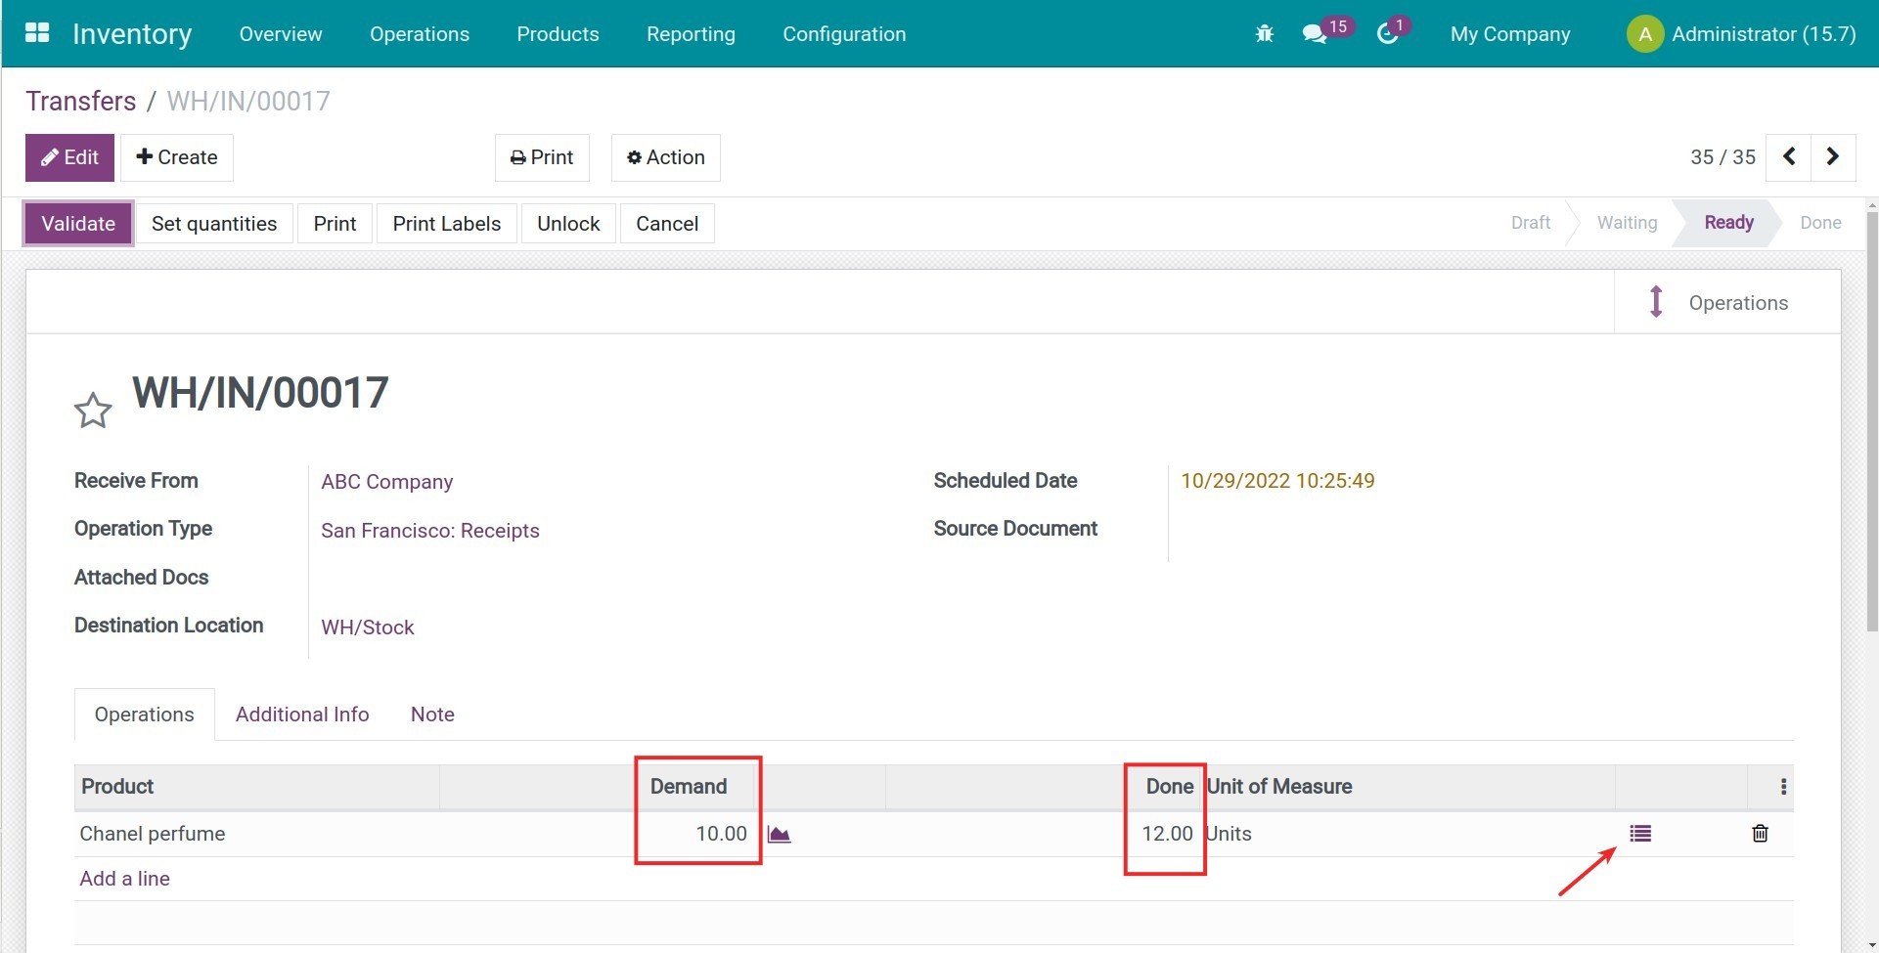The image size is (1879, 953).
Task: Switch to the Additional Info tab
Action: click(x=302, y=715)
